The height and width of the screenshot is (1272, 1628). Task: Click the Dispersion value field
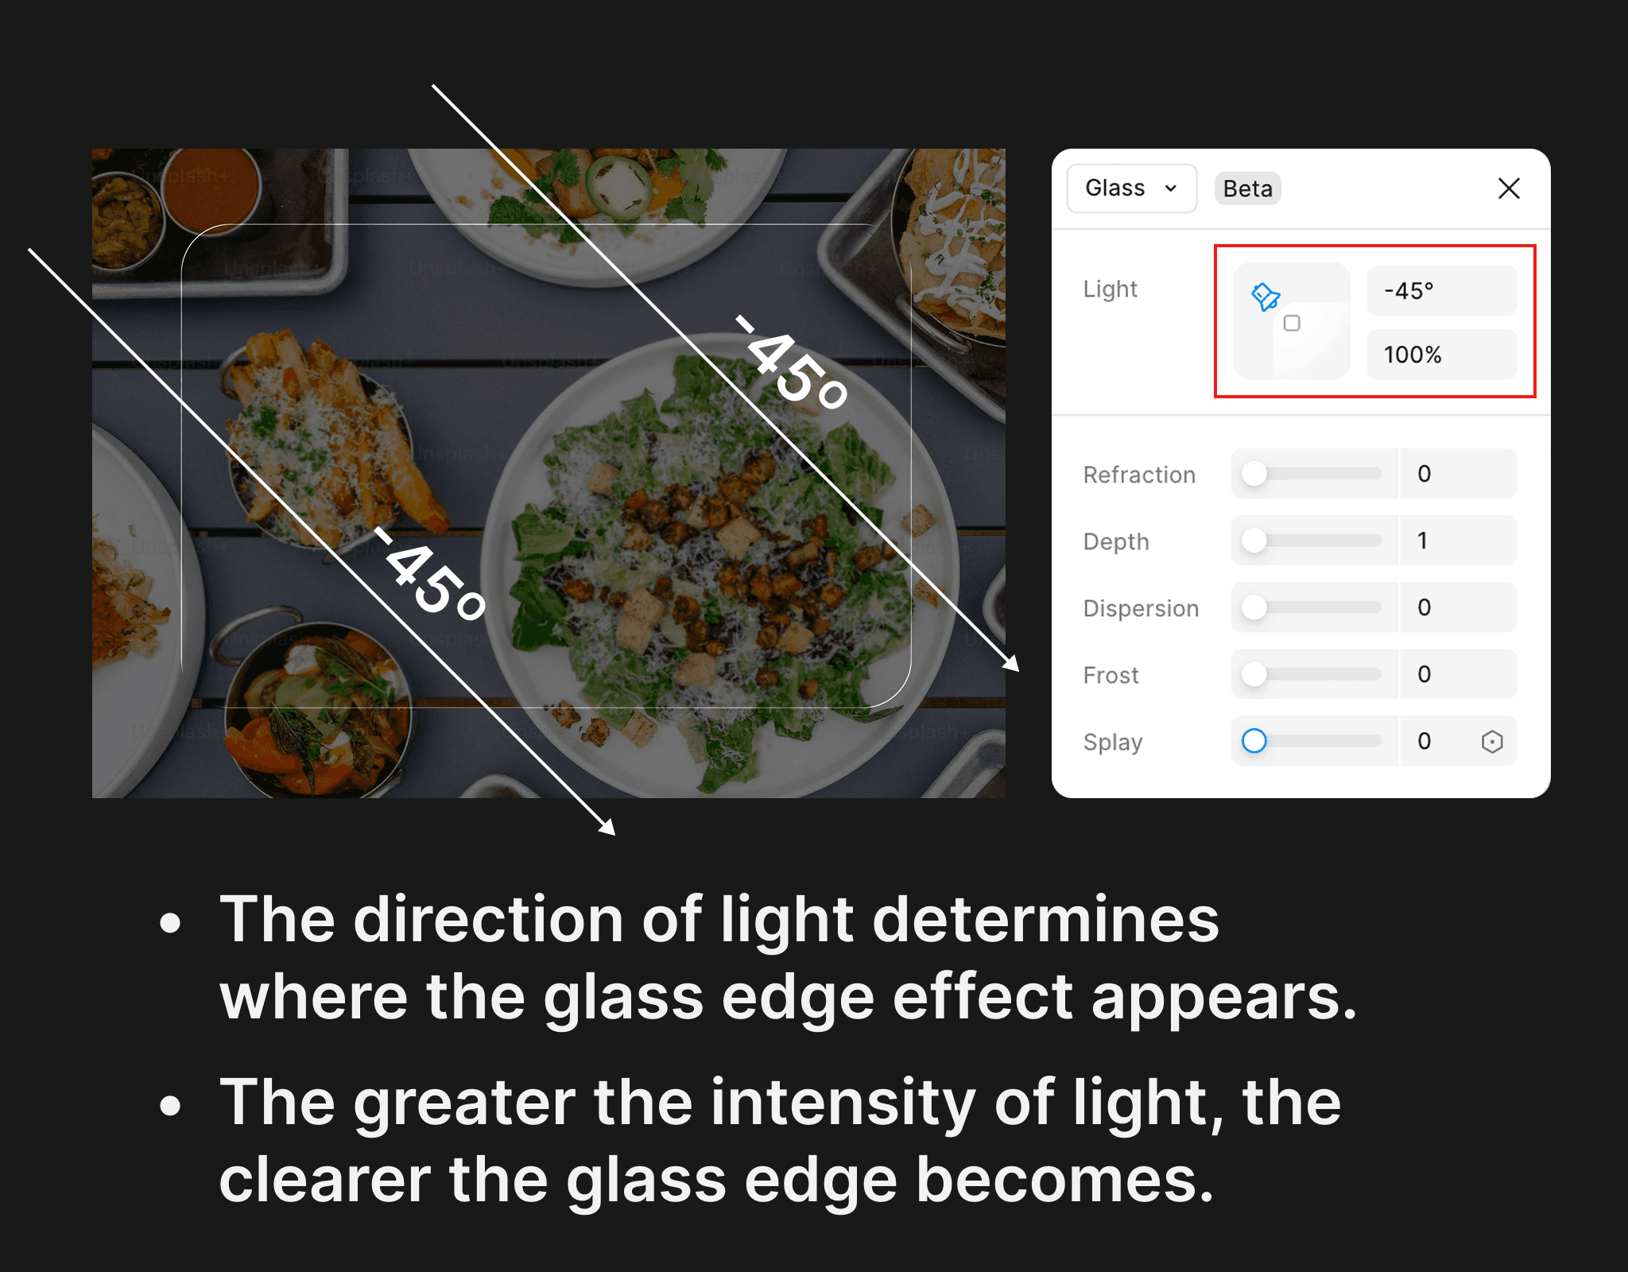pyautogui.click(x=1458, y=607)
